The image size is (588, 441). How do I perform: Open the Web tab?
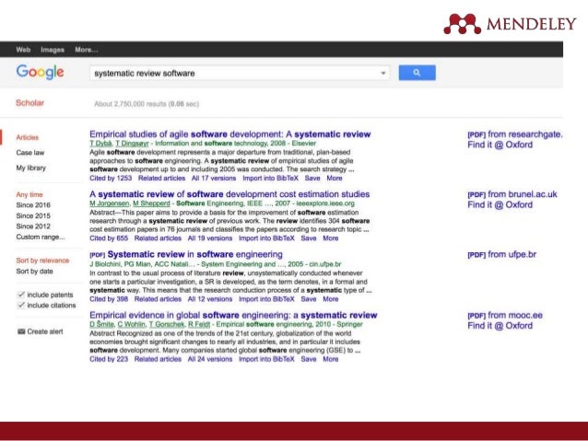click(23, 50)
